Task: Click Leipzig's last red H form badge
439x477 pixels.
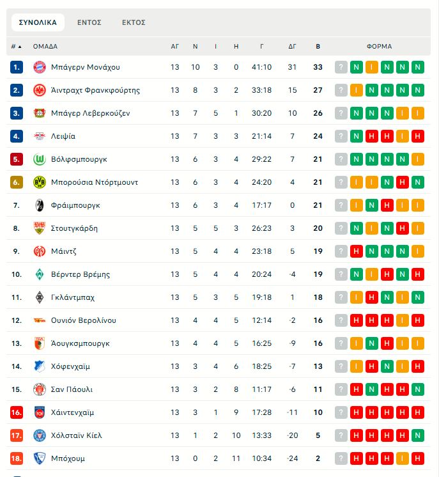Action: tap(418, 136)
